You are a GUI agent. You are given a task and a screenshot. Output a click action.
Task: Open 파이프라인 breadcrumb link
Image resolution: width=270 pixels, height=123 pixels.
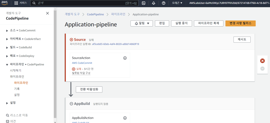pos(118,14)
